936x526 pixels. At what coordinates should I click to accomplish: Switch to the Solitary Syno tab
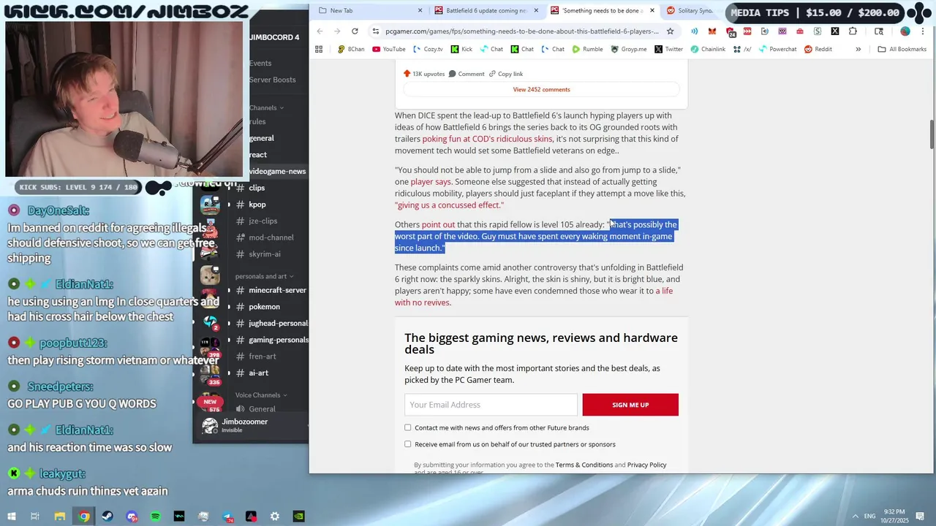pyautogui.click(x=695, y=10)
